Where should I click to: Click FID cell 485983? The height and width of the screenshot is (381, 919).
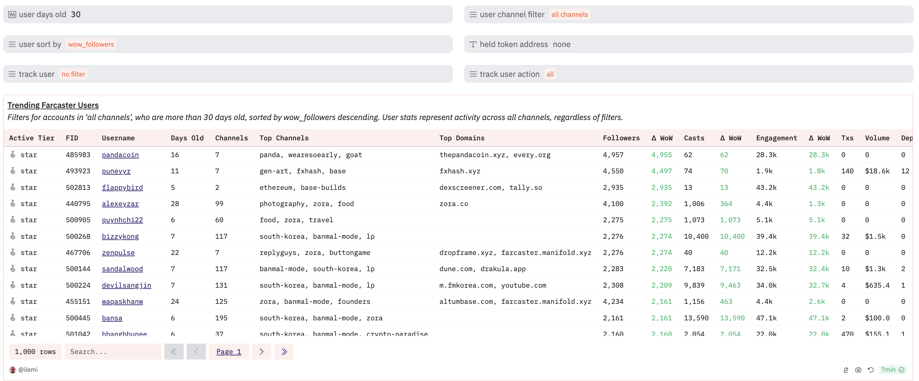tap(78, 155)
